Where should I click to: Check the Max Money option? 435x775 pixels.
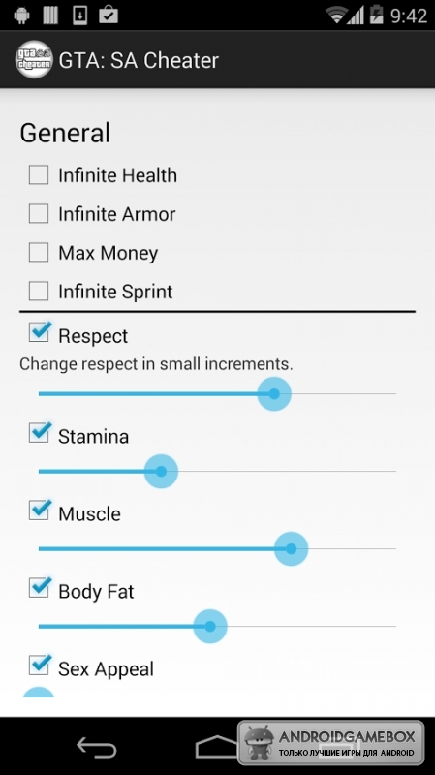tap(39, 252)
